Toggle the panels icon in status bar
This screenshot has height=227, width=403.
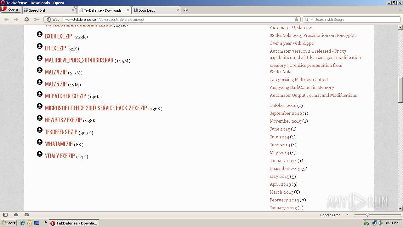coord(5,215)
